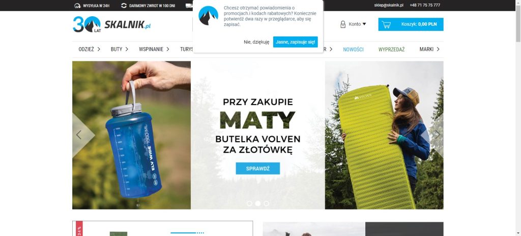
Task: Open the WYPRZEDAŻ menu item
Action: coord(391,49)
